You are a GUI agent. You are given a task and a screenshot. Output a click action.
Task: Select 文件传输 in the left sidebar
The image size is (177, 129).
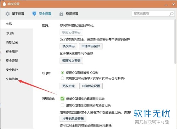17,79
